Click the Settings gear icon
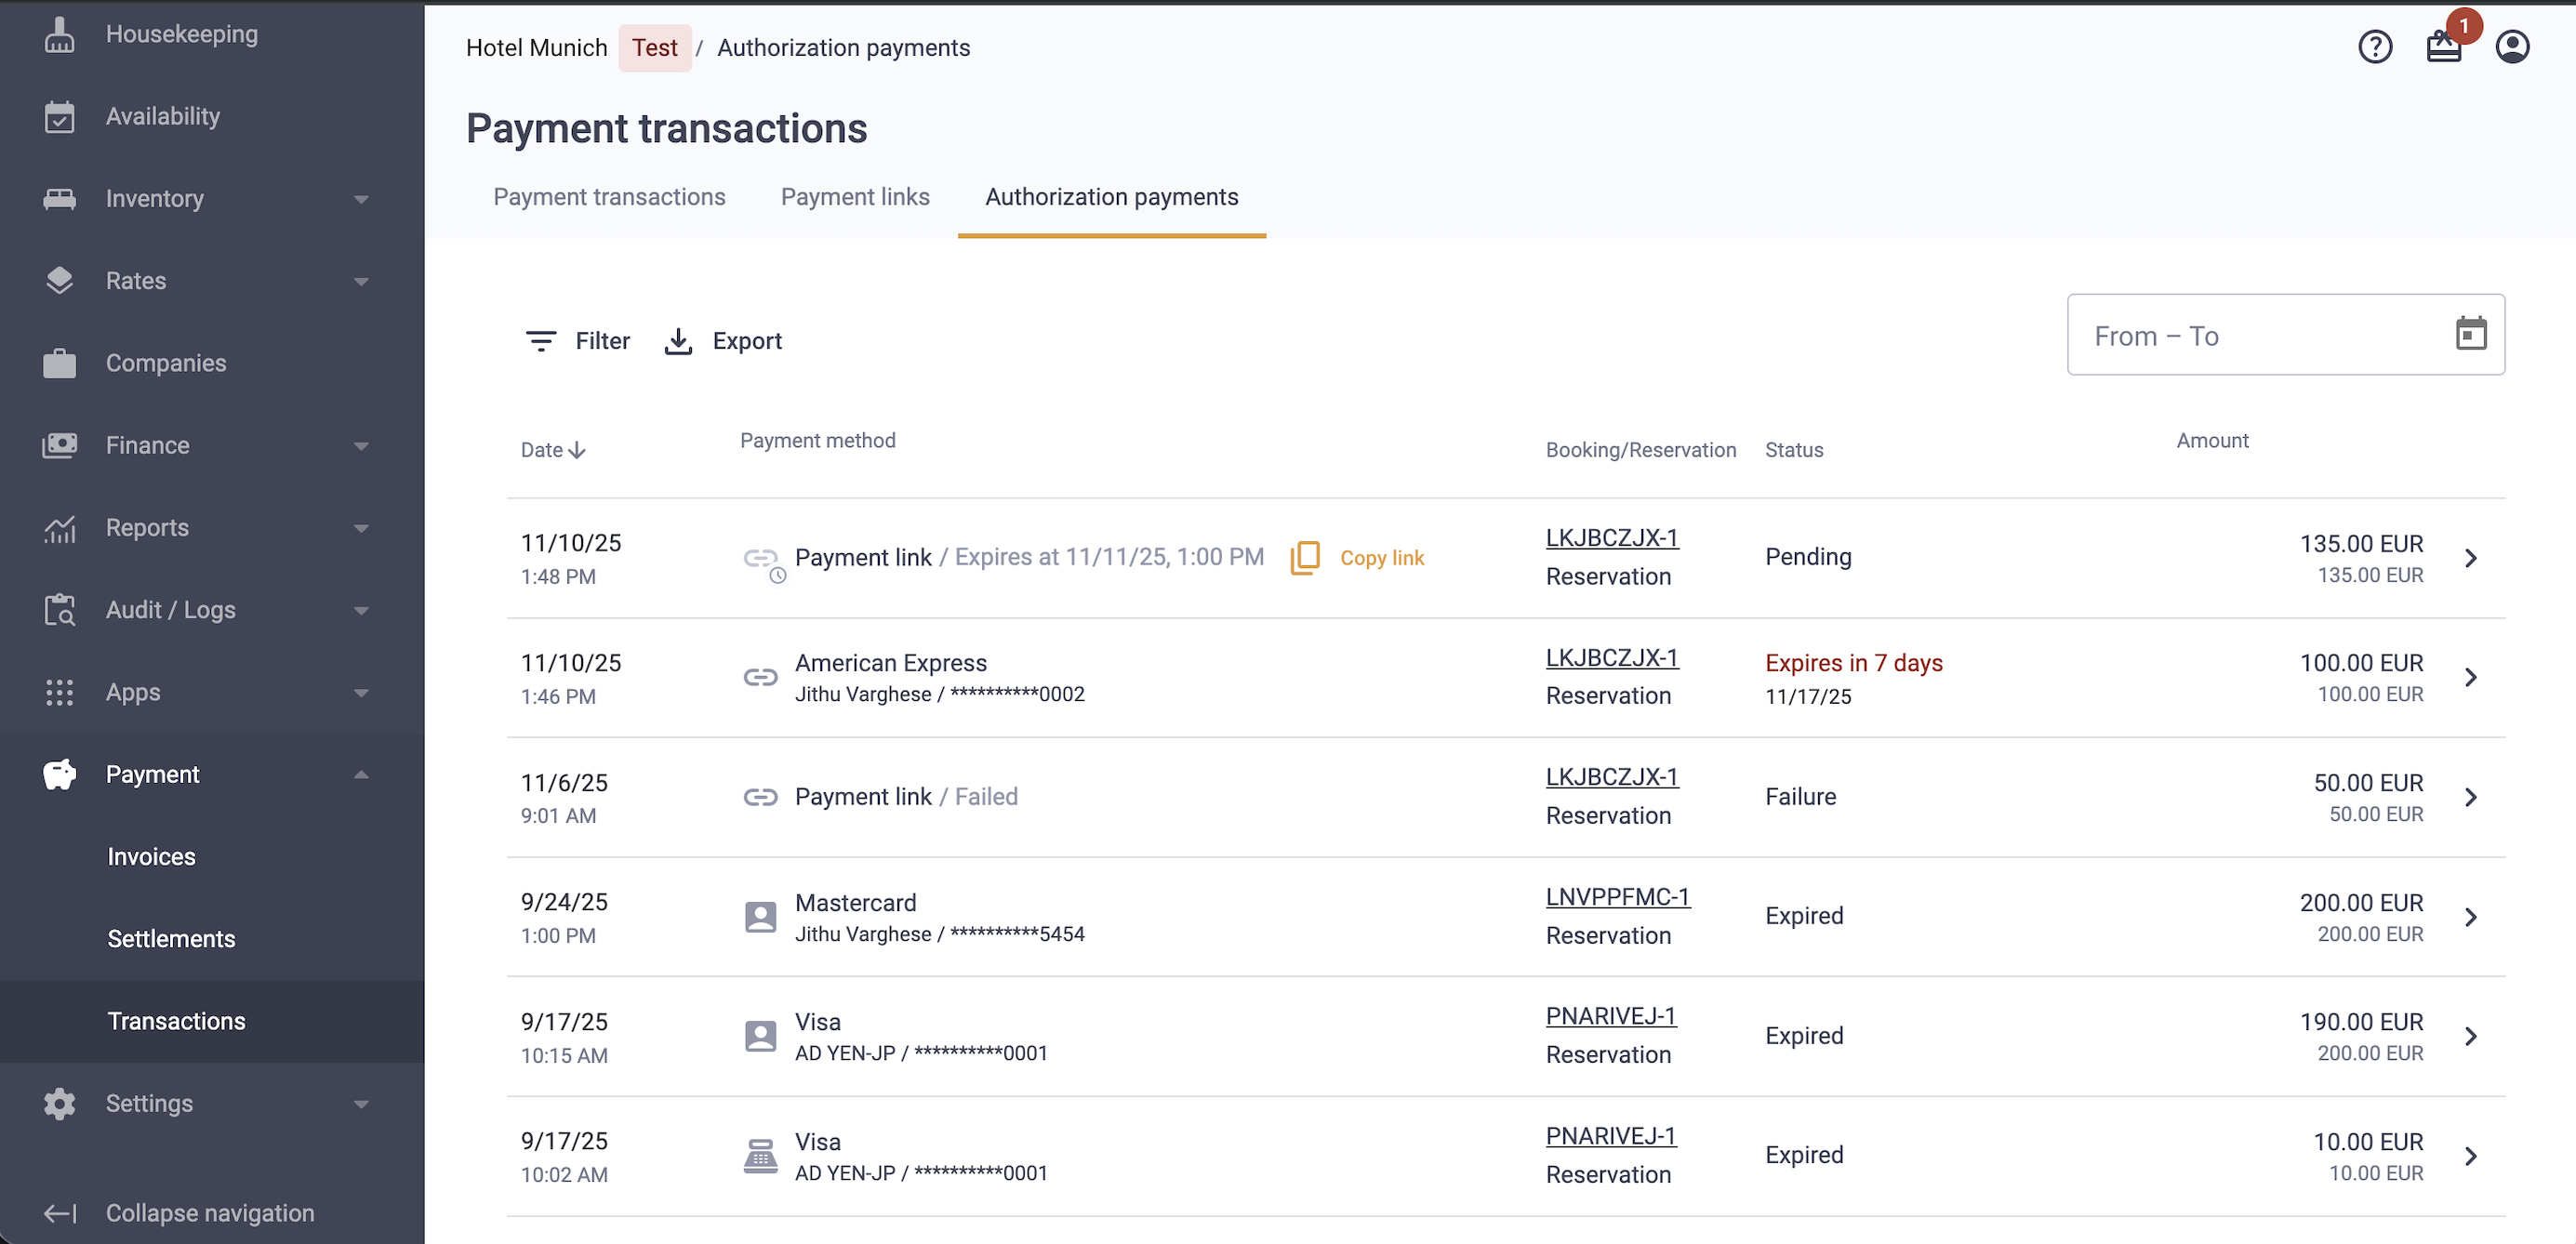This screenshot has height=1244, width=2576. pyautogui.click(x=59, y=1103)
